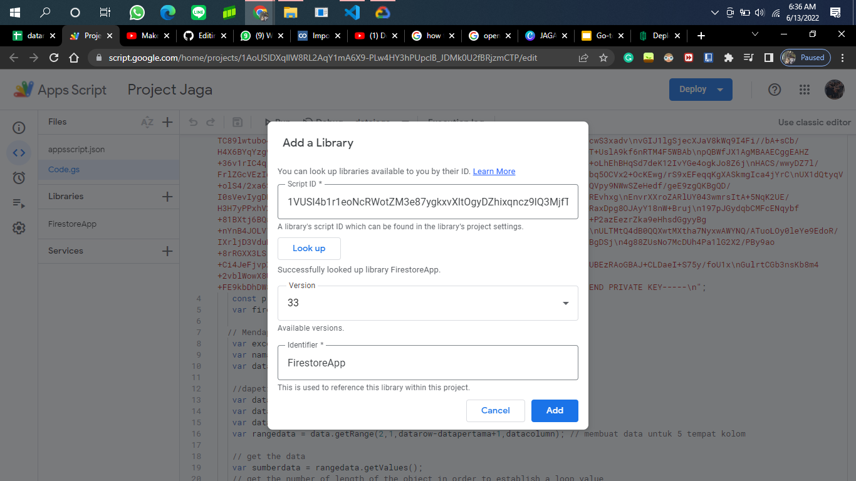The height and width of the screenshot is (481, 856).
Task: Click the Paused profile button
Action: tap(805, 58)
